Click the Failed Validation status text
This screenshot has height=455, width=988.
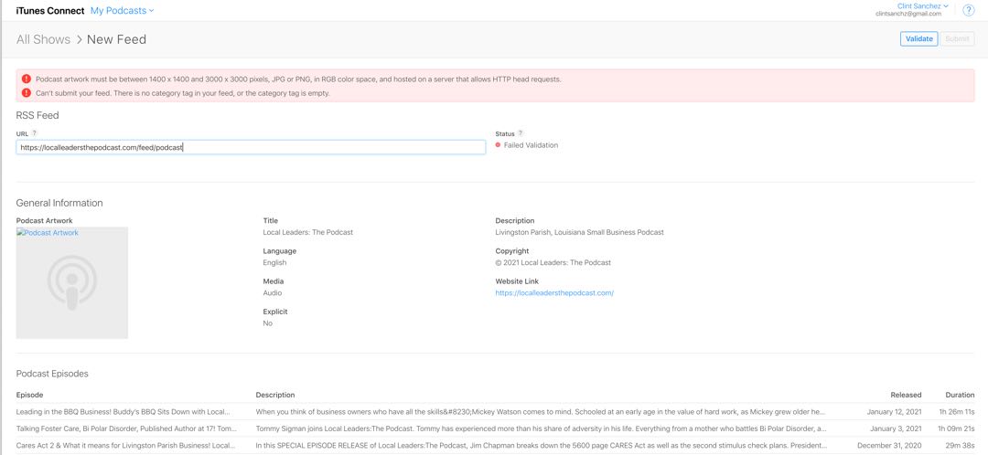531,145
